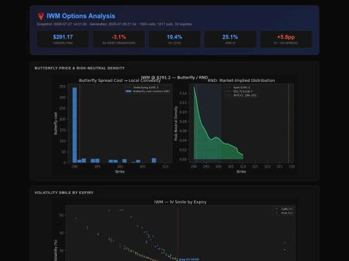Screen dimensions: 349x261
Task: Click the blue Butterfly cost legend swatch
Action: click(129, 92)
